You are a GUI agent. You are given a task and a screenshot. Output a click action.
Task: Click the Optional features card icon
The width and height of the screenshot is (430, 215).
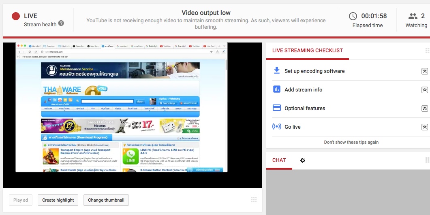click(277, 108)
